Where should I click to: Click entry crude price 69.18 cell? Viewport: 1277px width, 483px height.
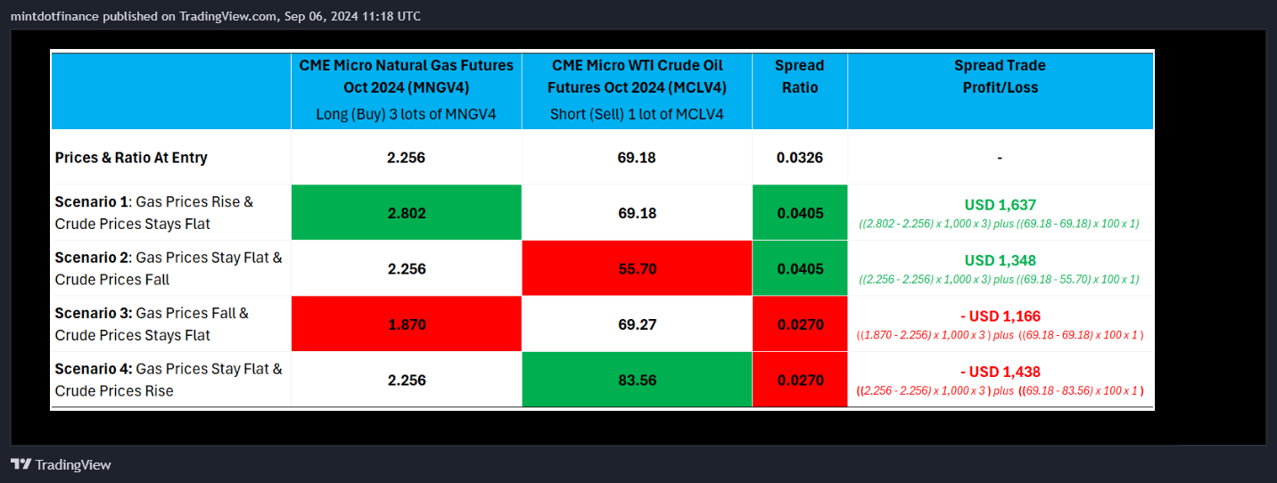tap(637, 158)
